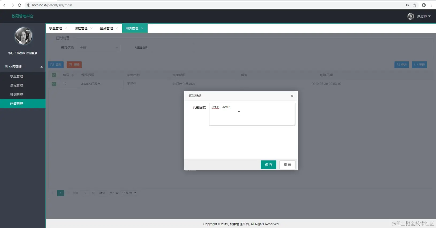The width and height of the screenshot is (436, 228).
Task: Click the address bar URL localhost/patent/sys/main
Action: [52, 5]
